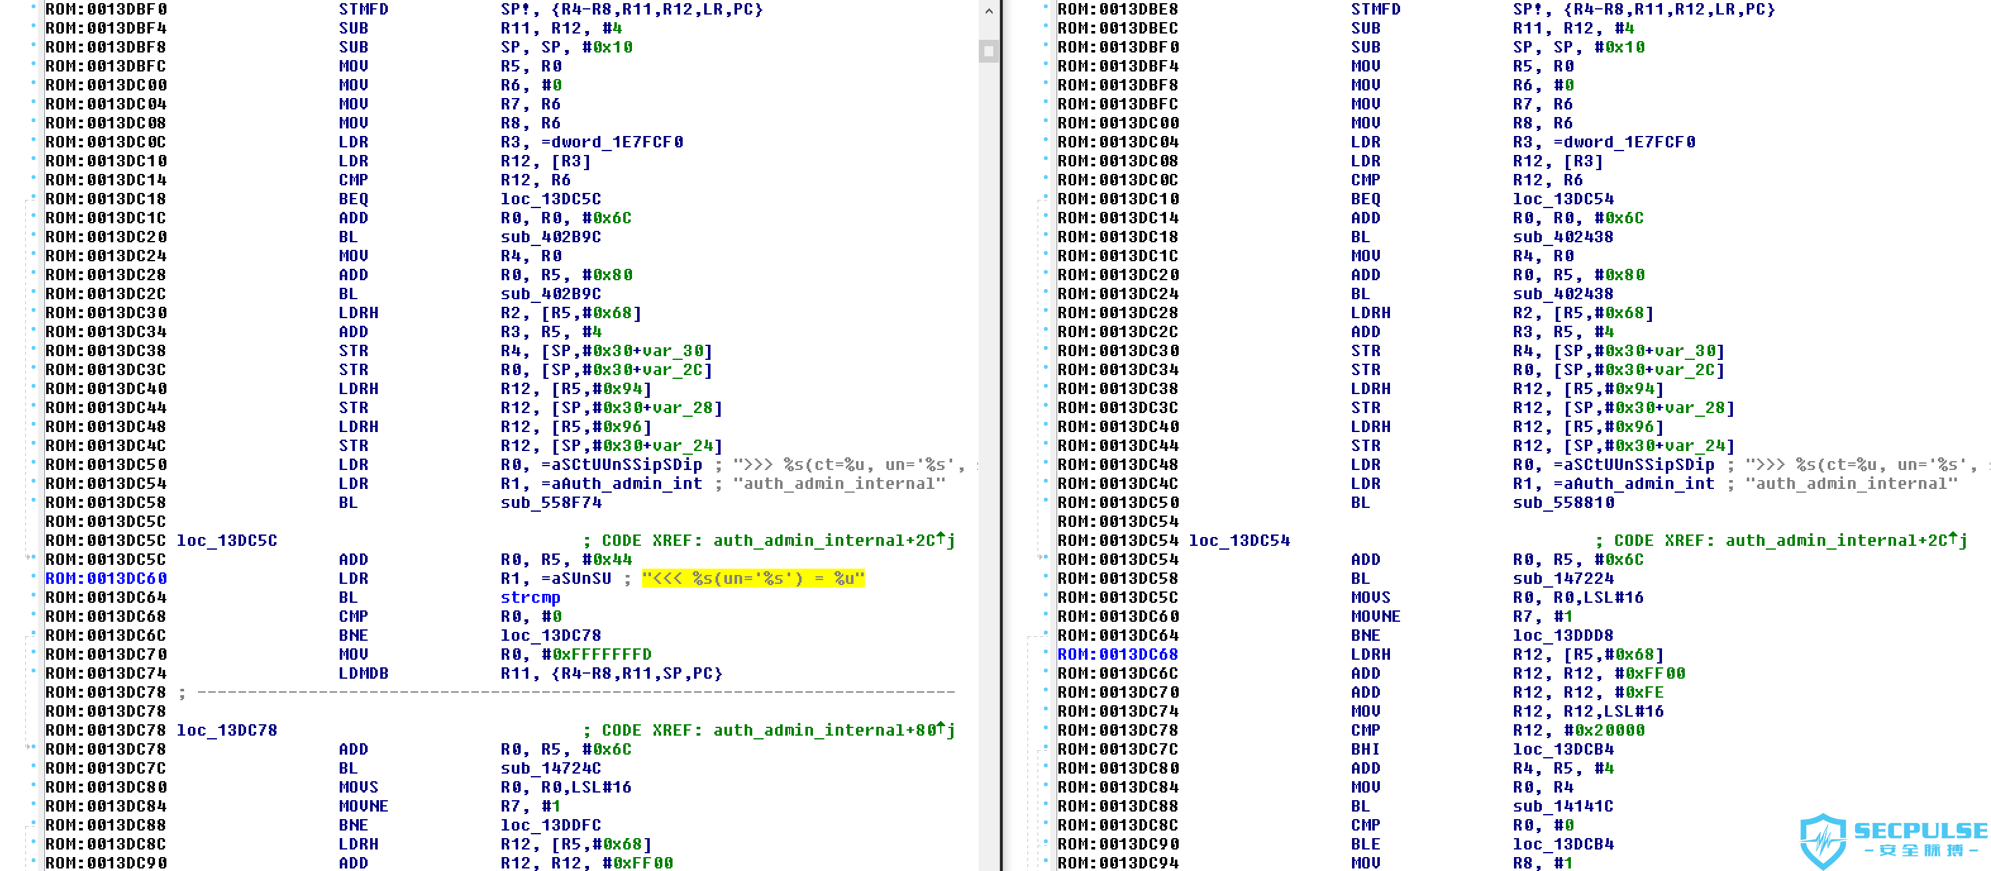Click the blue address ROM:0013DC68 in right pane
Image resolution: width=1991 pixels, height=871 pixels.
(1118, 655)
